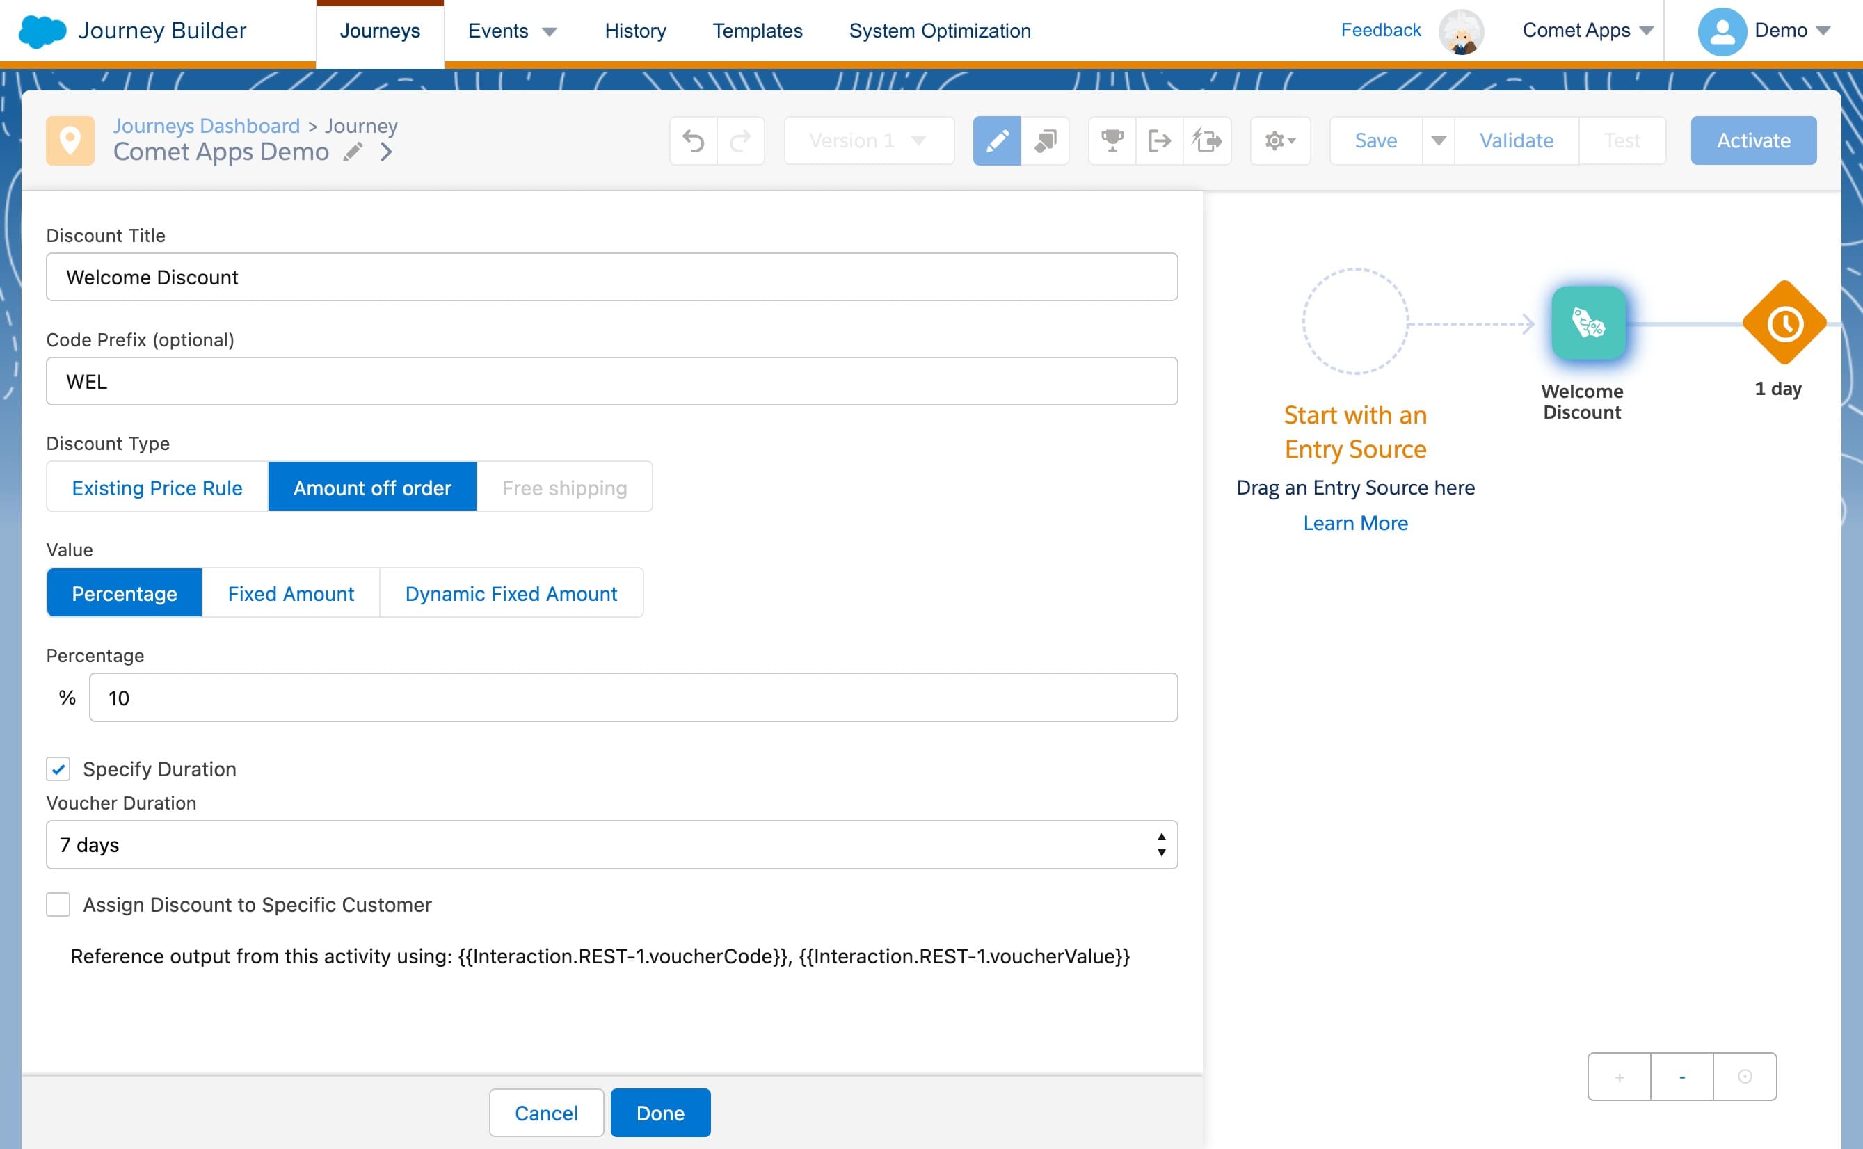The height and width of the screenshot is (1149, 1863).
Task: Toggle the Specify Duration checkbox
Action: [58, 769]
